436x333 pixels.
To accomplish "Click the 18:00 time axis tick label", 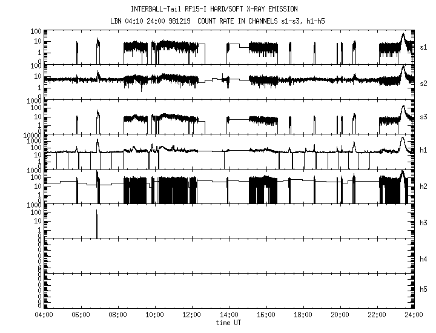I will pyautogui.click(x=303, y=315).
